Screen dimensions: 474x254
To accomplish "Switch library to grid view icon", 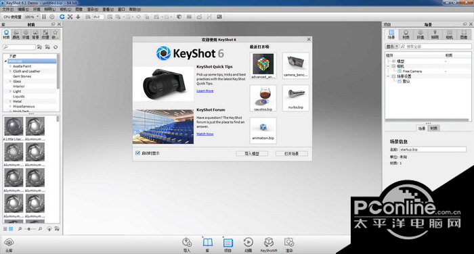I will pyautogui.click(x=11, y=229).
